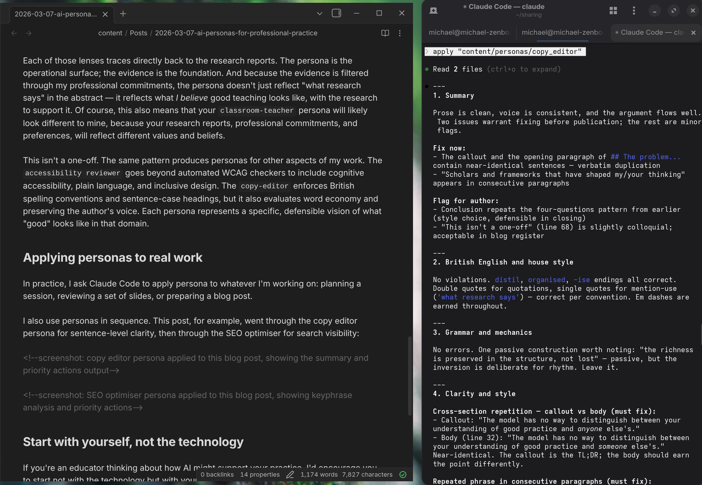The width and height of the screenshot is (702, 485).
Task: Open the content breadcrumb link
Action: [110, 33]
